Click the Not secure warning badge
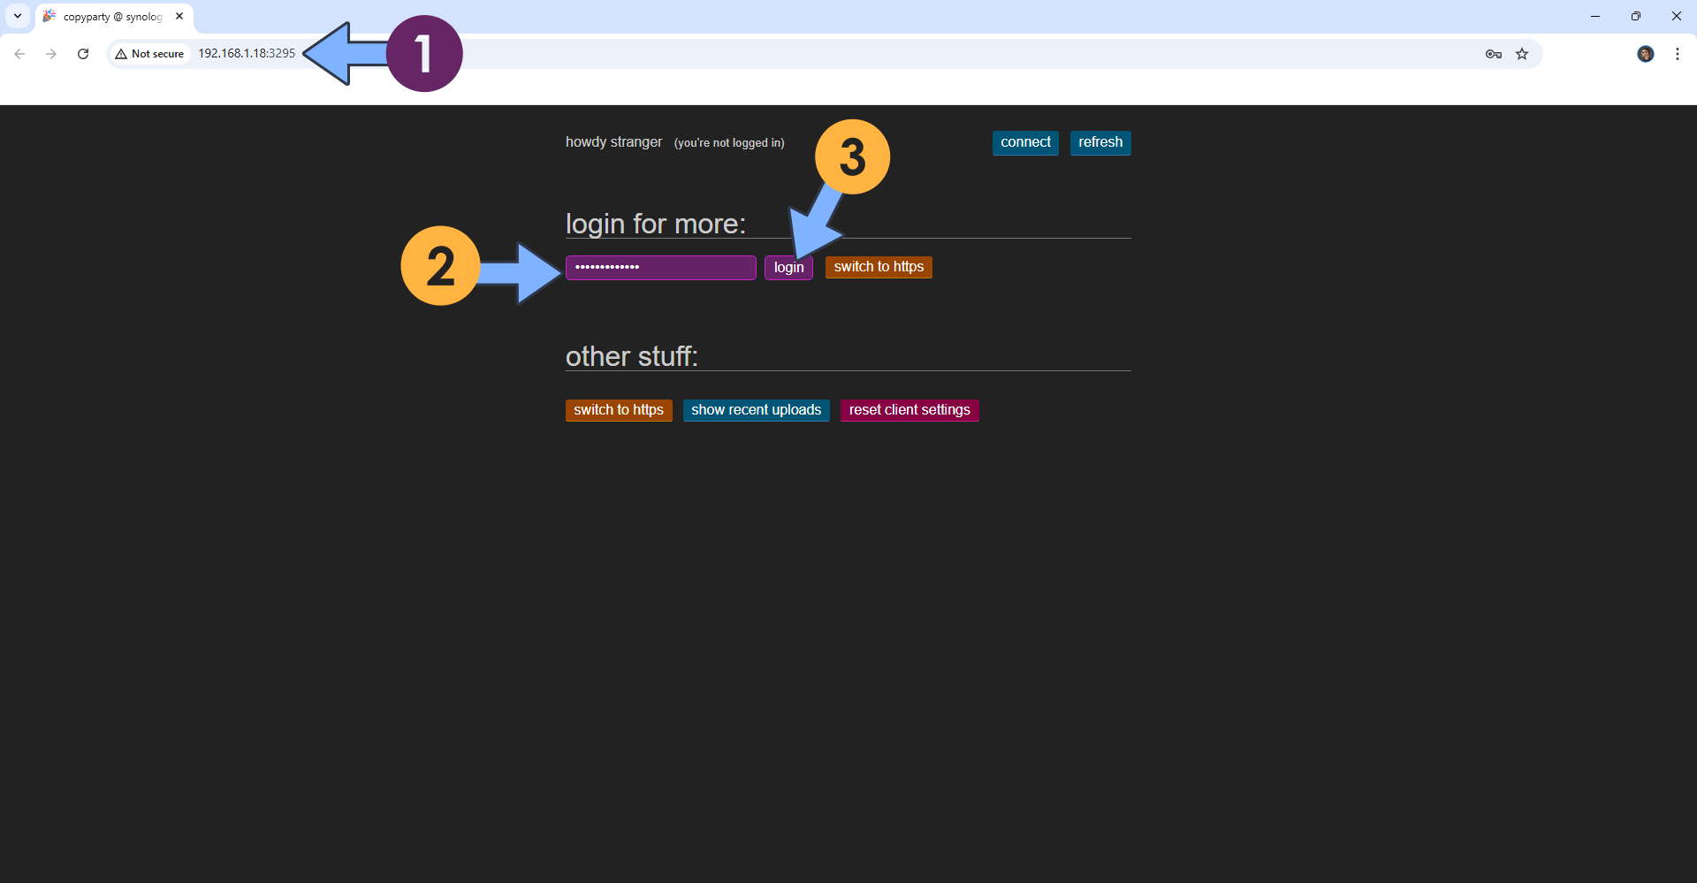Viewport: 1697px width, 883px height. pos(149,54)
